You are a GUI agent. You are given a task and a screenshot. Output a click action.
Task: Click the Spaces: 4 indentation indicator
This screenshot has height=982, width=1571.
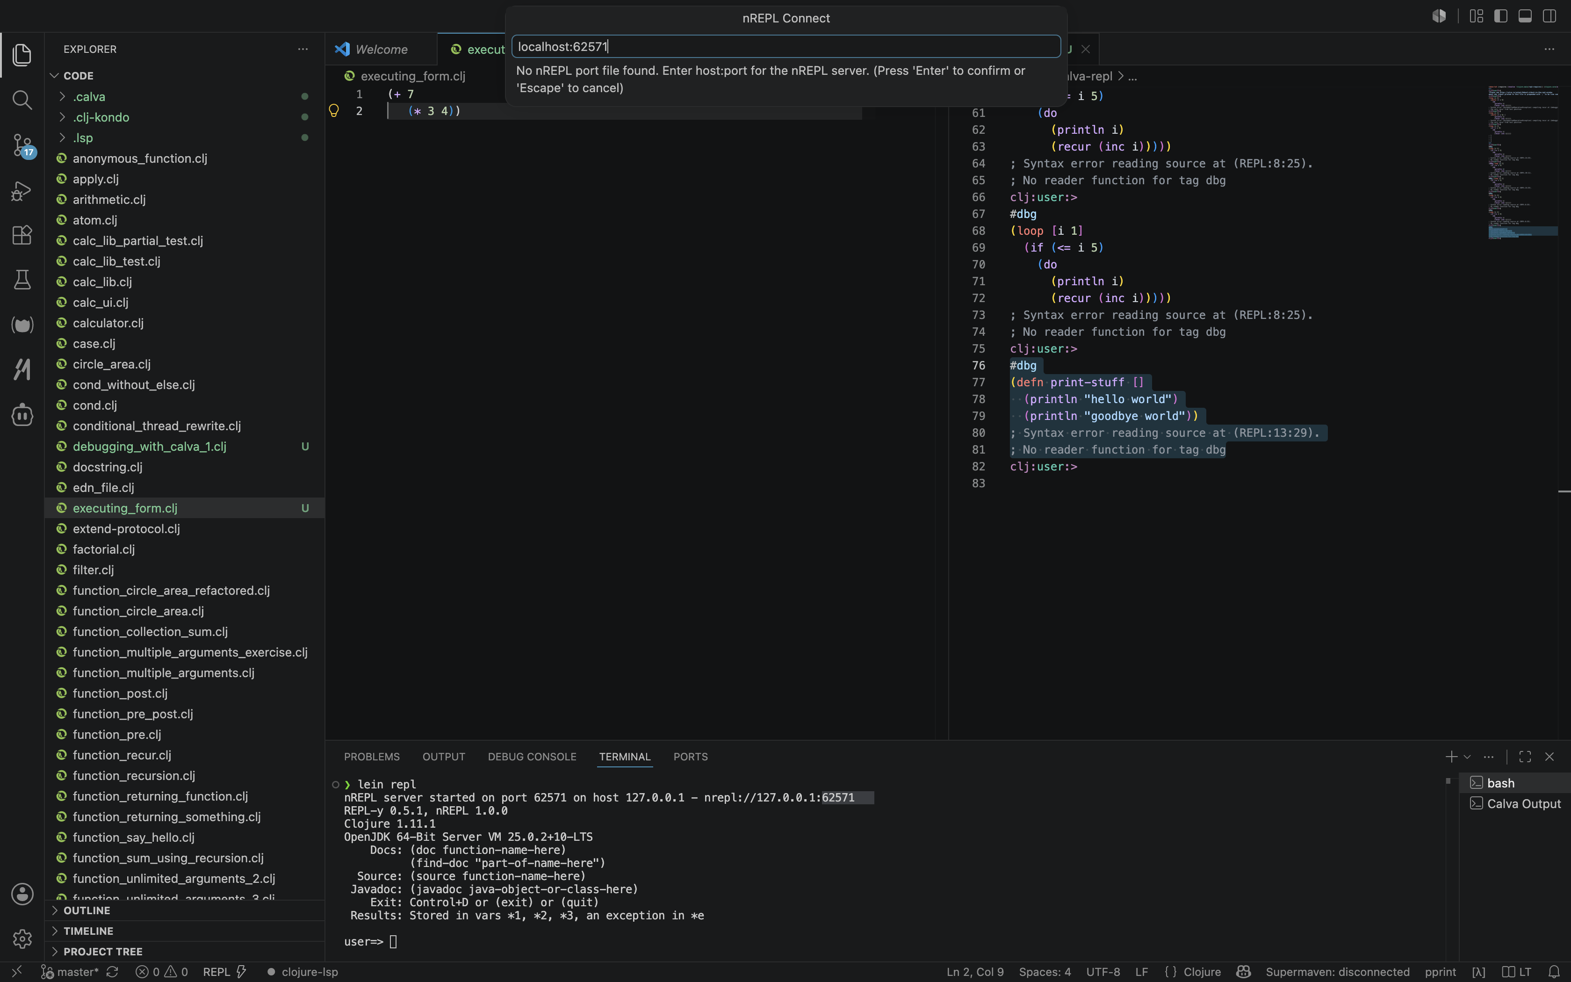click(1045, 972)
